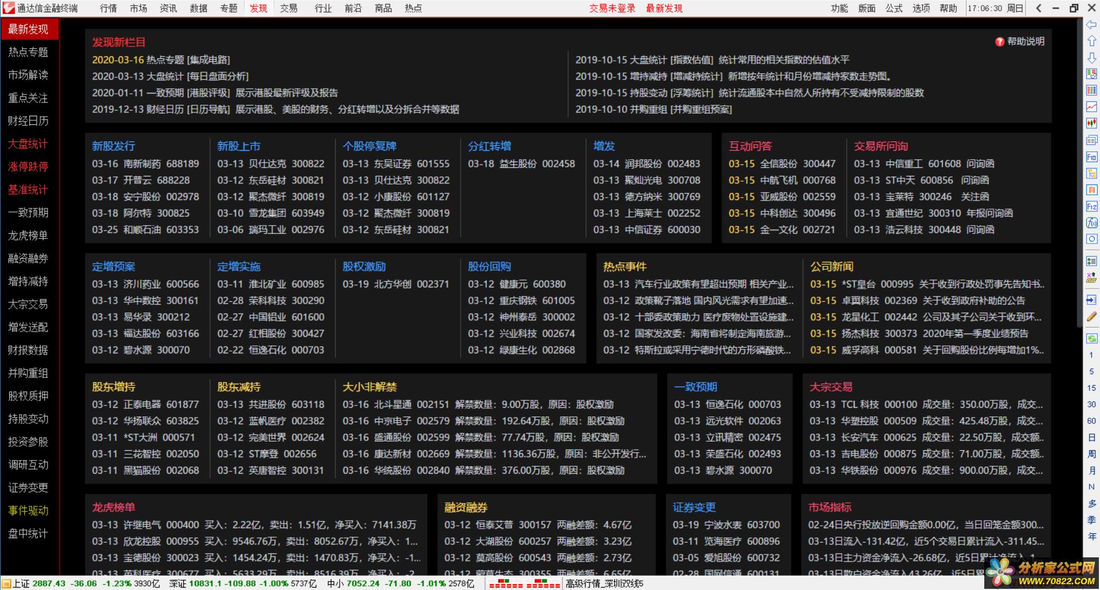Open the 市场指标 section header
The image size is (1100, 590).
[x=830, y=507]
